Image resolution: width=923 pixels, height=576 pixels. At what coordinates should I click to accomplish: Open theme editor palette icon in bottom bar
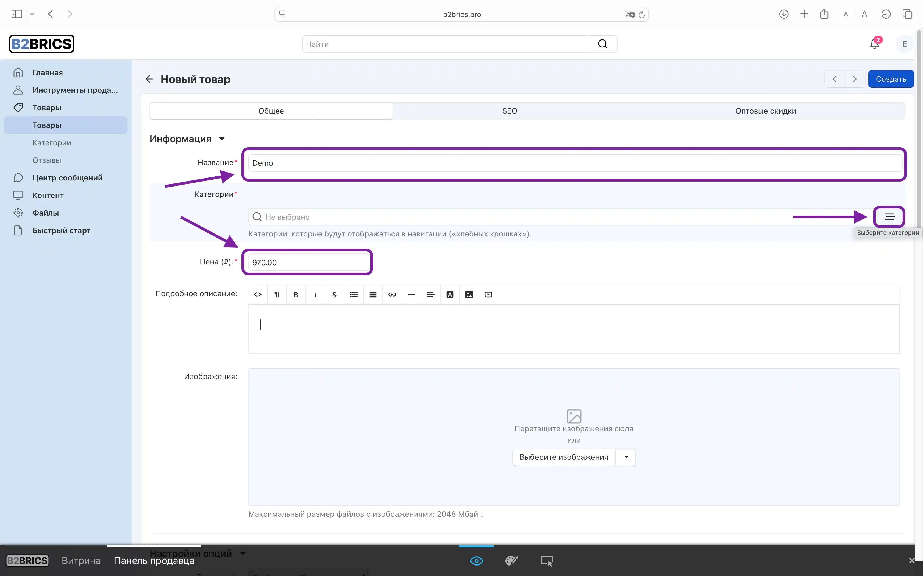coord(511,561)
